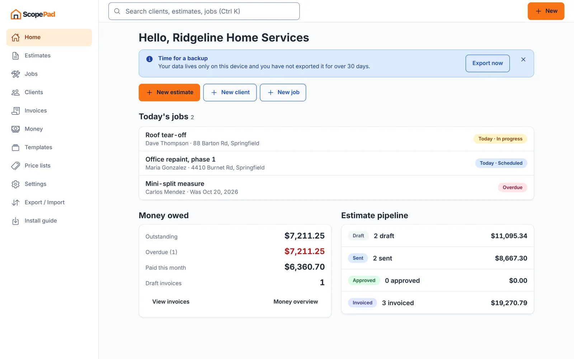Open the Clients list

click(49, 92)
